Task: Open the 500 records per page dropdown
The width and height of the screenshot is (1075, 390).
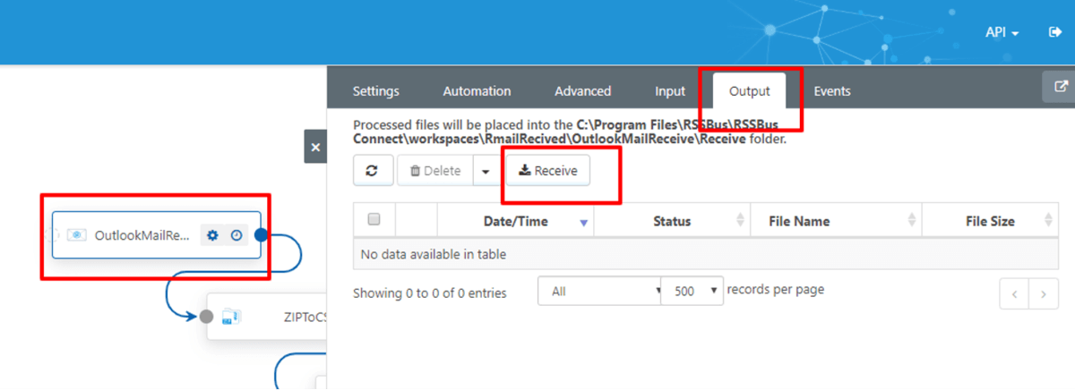Action: (x=692, y=292)
